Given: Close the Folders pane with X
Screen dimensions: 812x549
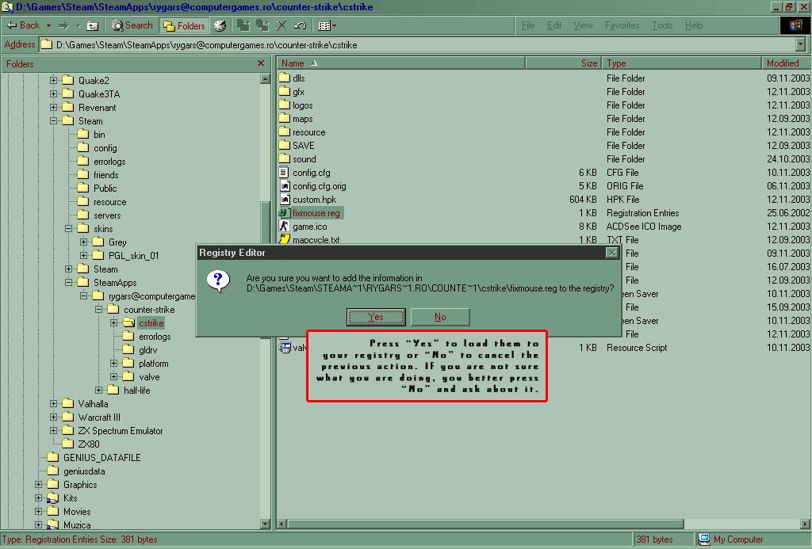Looking at the screenshot, I should (261, 63).
